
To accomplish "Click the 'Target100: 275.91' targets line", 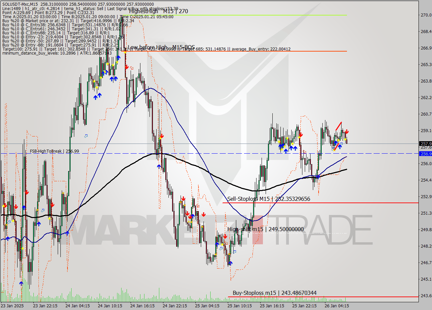I will [146, 49].
